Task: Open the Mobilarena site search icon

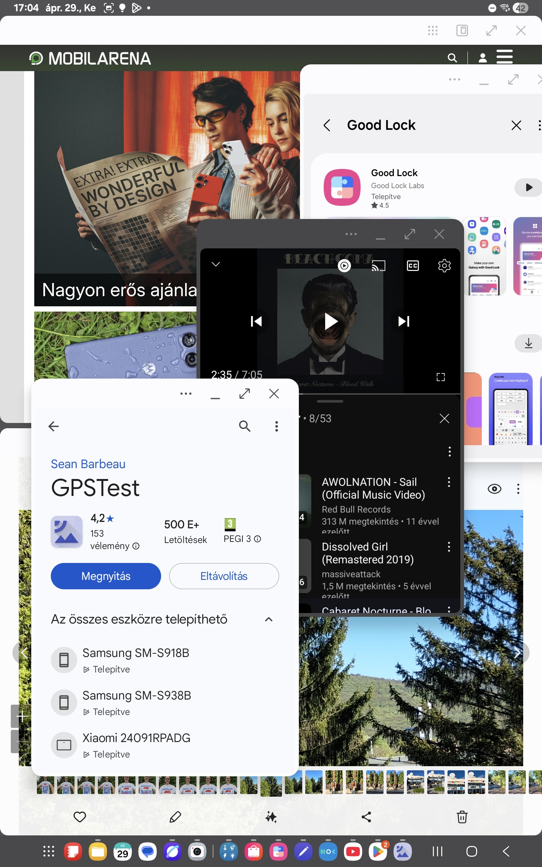Action: [452, 58]
